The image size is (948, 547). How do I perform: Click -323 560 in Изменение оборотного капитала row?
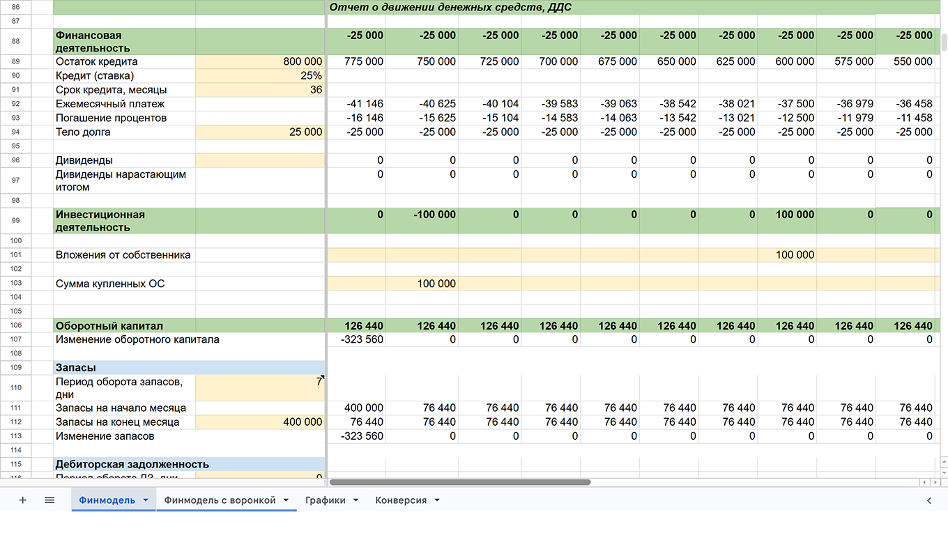(356, 339)
